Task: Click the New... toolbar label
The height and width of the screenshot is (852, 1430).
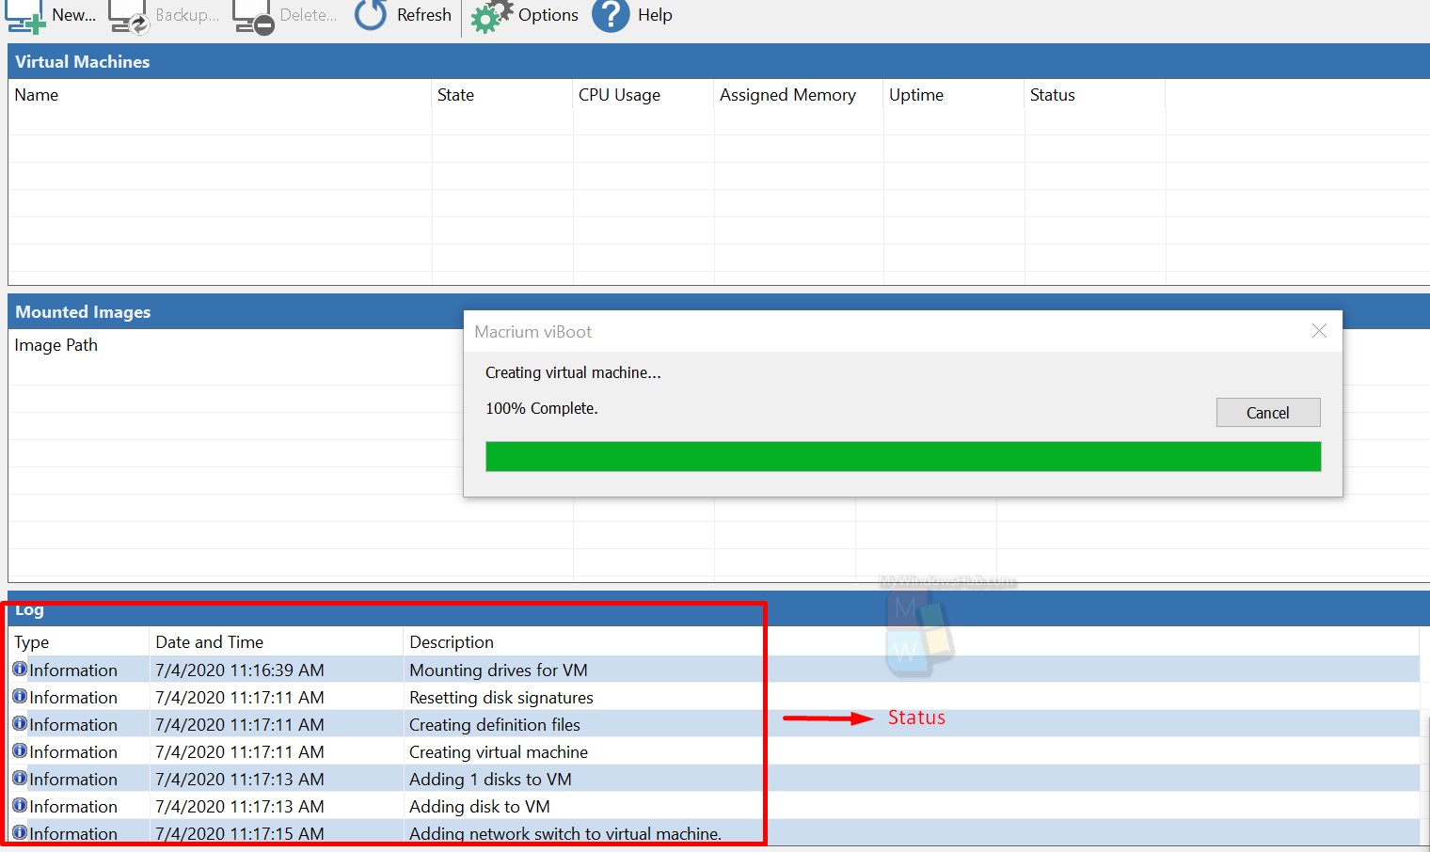Action: [73, 15]
